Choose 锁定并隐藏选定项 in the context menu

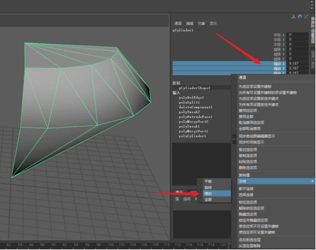pyautogui.click(x=253, y=220)
